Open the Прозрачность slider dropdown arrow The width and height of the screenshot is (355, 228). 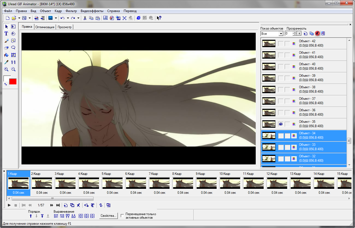[x=299, y=33]
